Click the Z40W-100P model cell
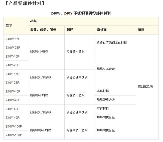Screen dimensions: 163x142 click(x=14, y=126)
